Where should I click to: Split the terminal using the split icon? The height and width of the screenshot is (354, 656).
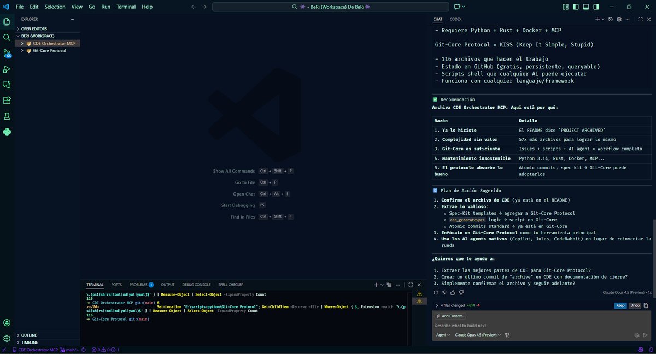(x=382, y=285)
